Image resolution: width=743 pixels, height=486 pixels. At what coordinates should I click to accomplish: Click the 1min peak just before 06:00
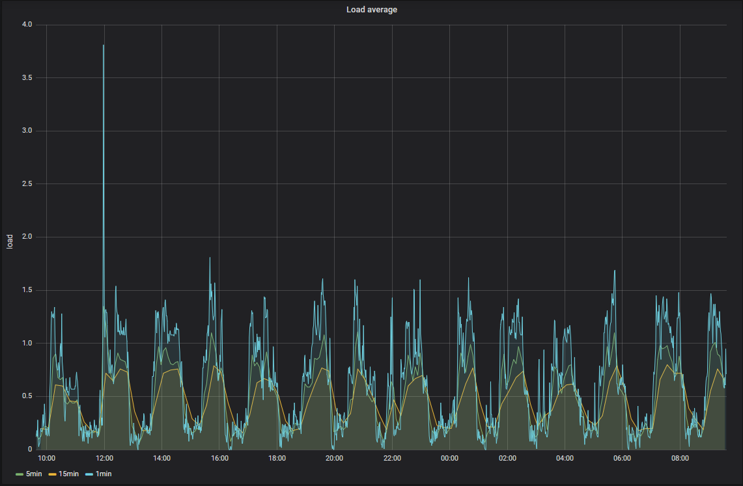tap(614, 271)
